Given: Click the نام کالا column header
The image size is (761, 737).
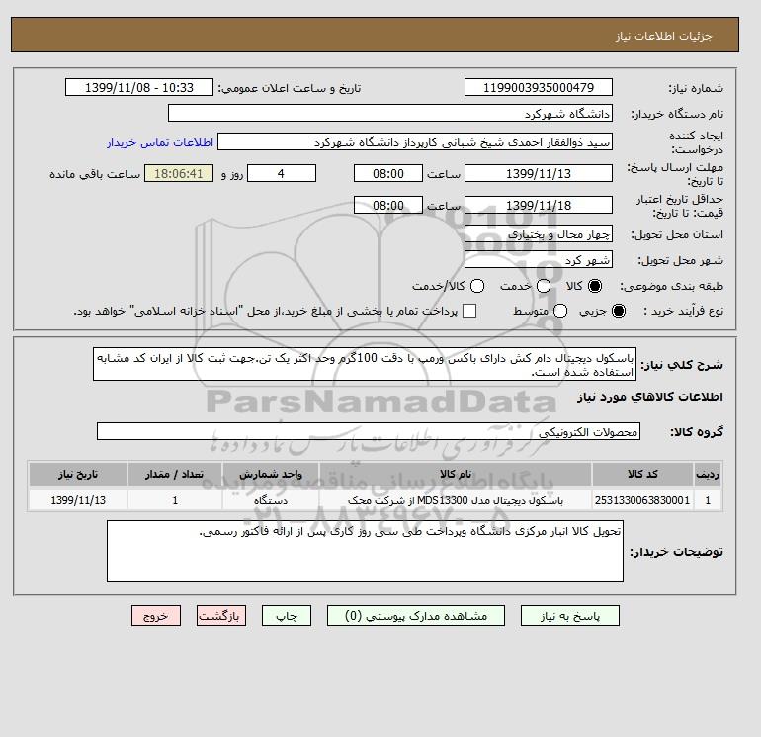Looking at the screenshot, I should [x=456, y=474].
